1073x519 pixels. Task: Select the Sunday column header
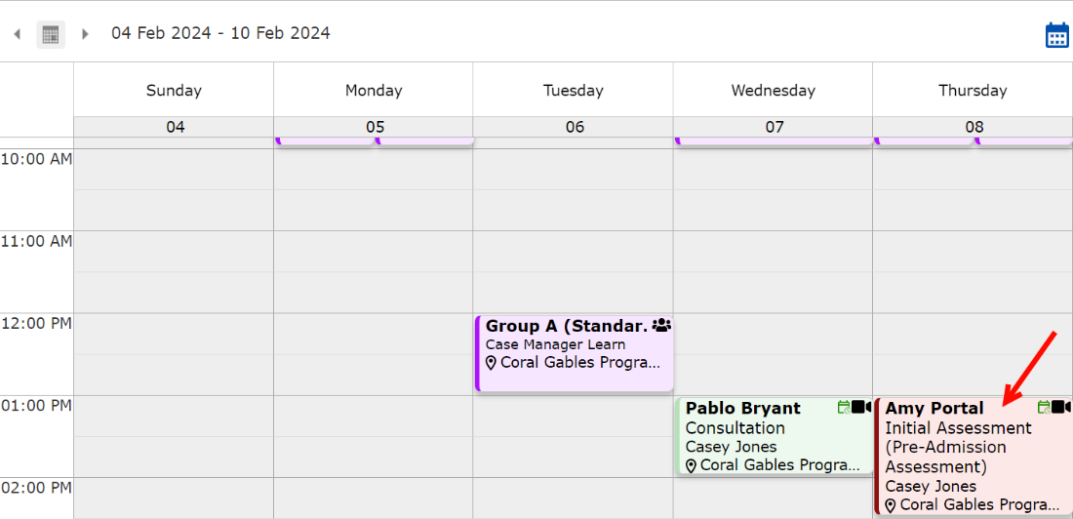[174, 91]
